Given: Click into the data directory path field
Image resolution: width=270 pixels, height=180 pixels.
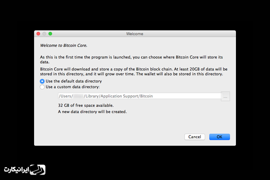Looking at the screenshot, I should 140,96.
